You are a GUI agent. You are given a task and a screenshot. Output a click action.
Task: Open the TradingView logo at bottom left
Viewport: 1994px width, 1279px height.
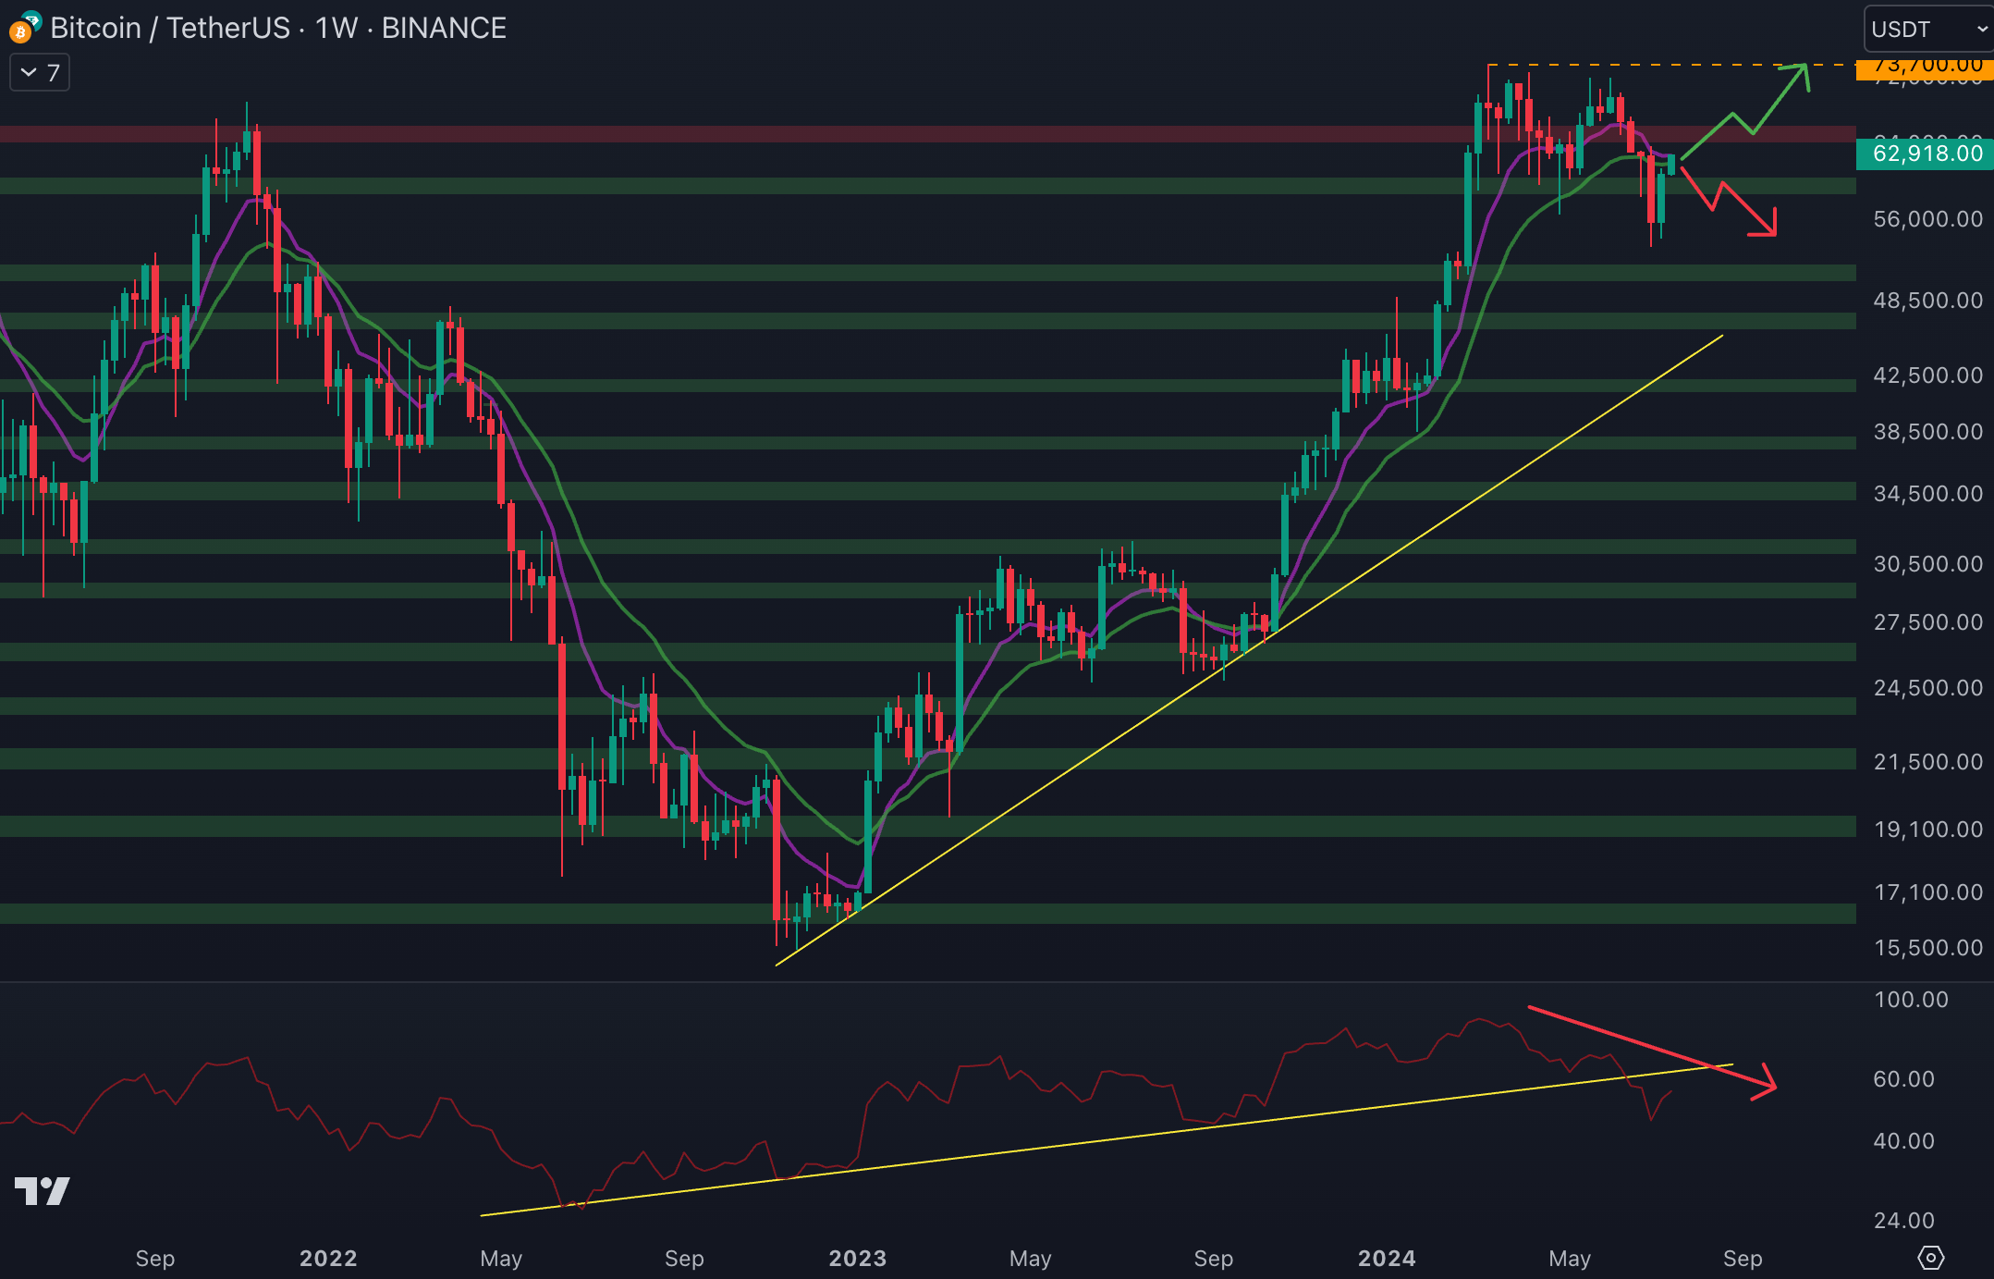pyautogui.click(x=42, y=1190)
